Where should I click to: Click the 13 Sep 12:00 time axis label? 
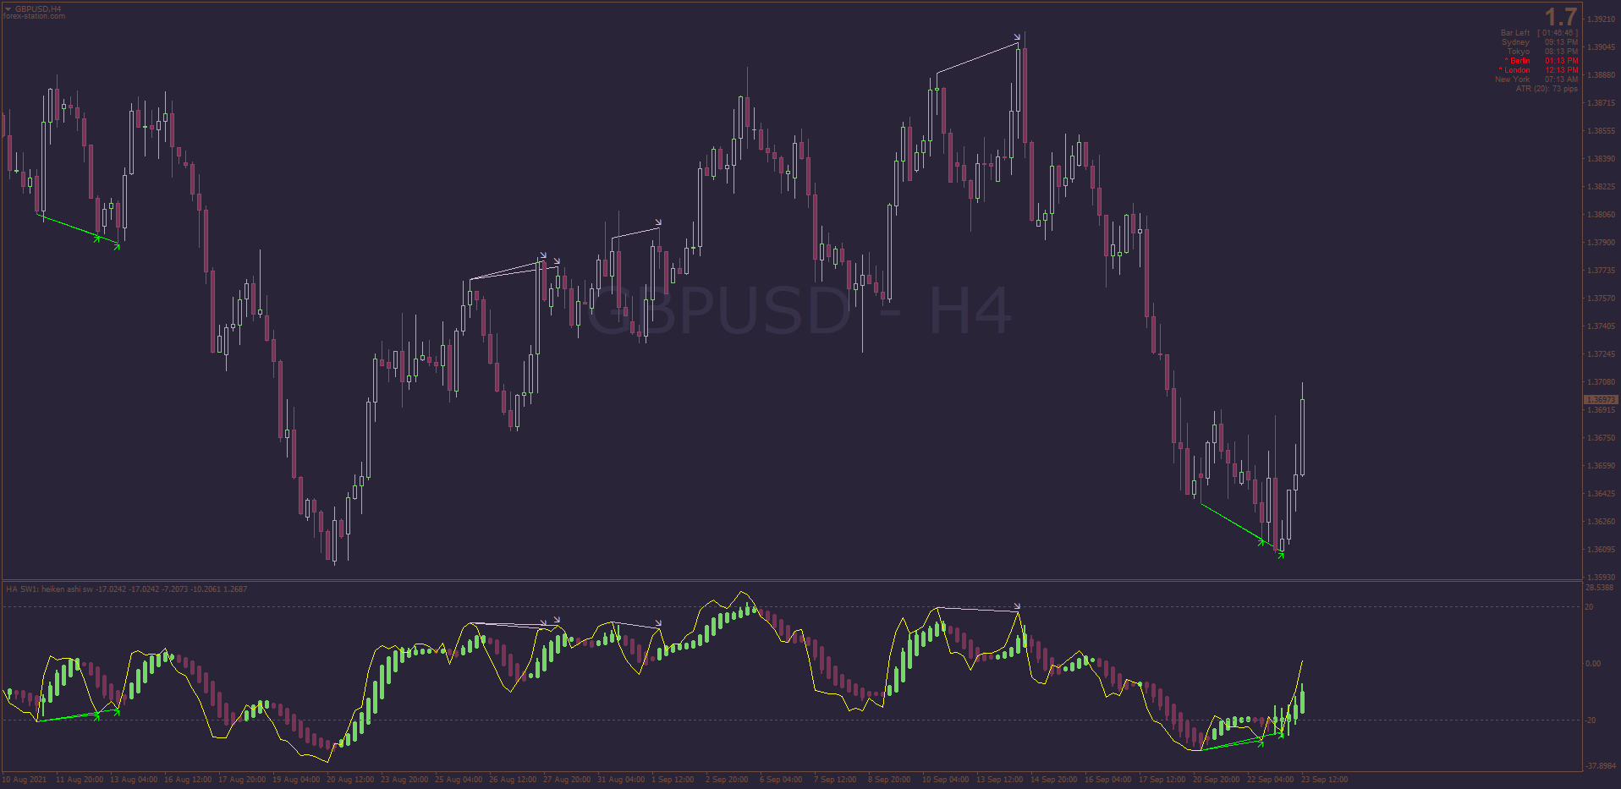pyautogui.click(x=1000, y=780)
